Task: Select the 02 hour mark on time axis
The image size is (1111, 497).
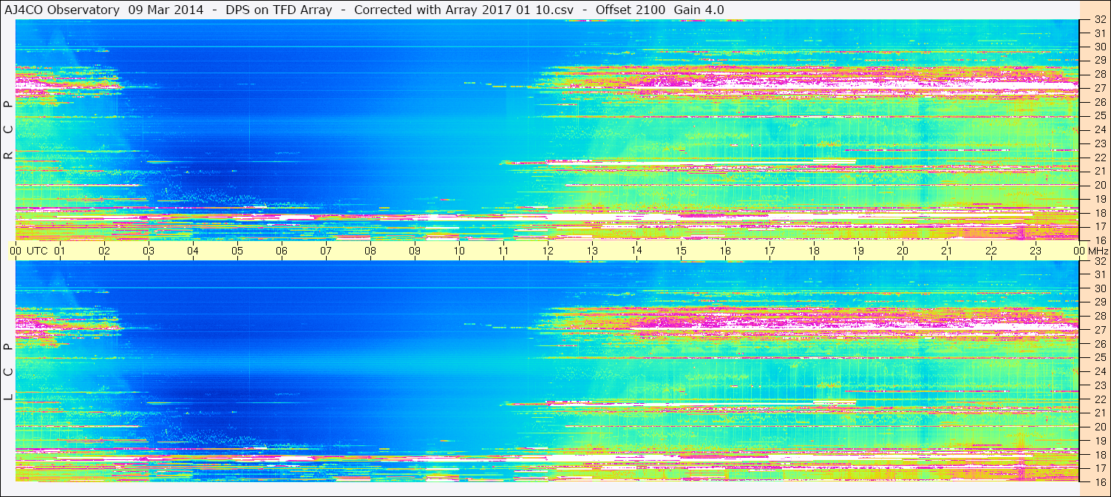Action: 104,251
